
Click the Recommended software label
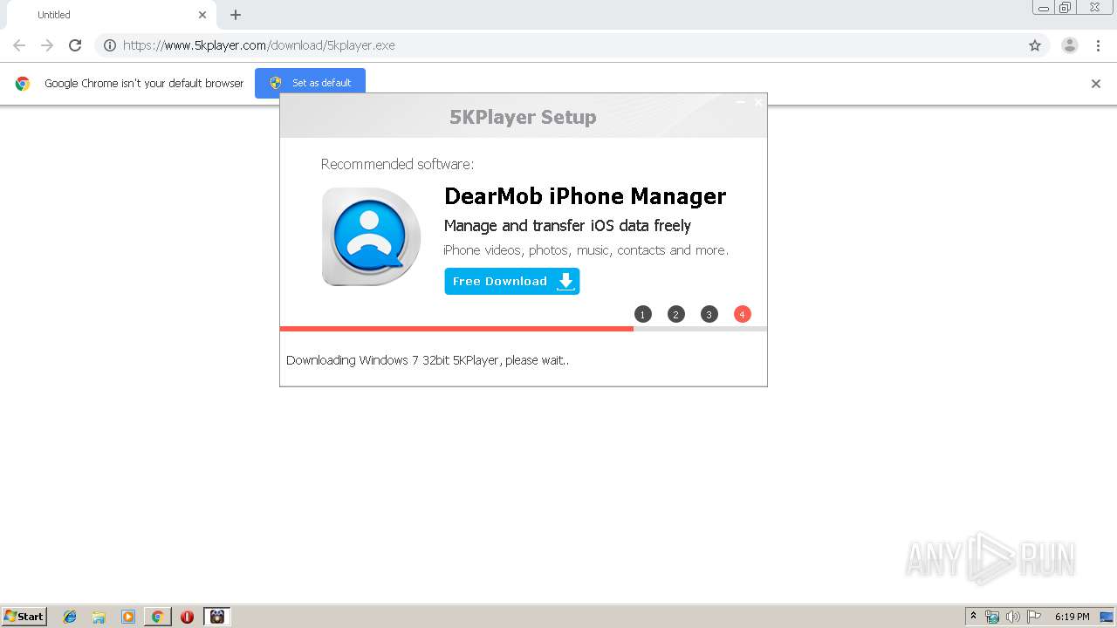(x=397, y=164)
